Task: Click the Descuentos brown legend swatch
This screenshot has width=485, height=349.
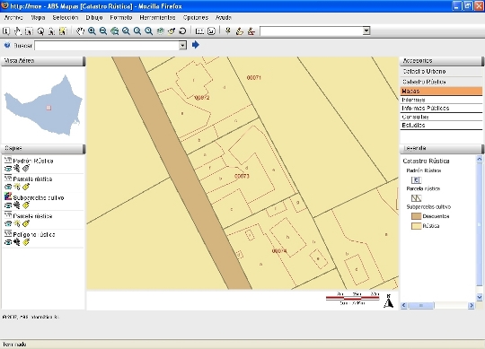Action: 417,216
